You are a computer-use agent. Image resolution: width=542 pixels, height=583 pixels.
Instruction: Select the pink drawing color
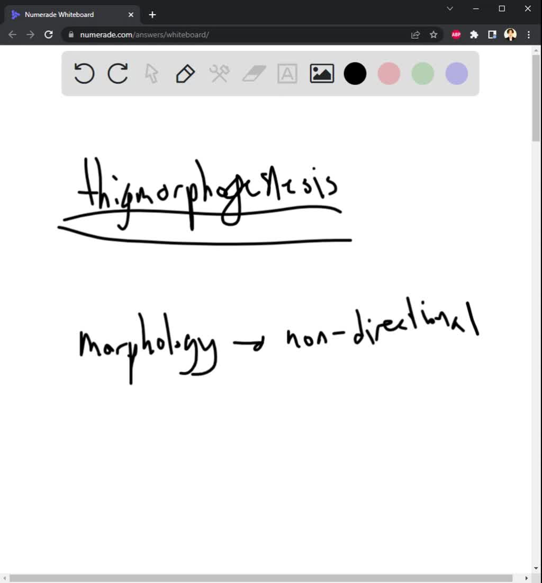[389, 74]
